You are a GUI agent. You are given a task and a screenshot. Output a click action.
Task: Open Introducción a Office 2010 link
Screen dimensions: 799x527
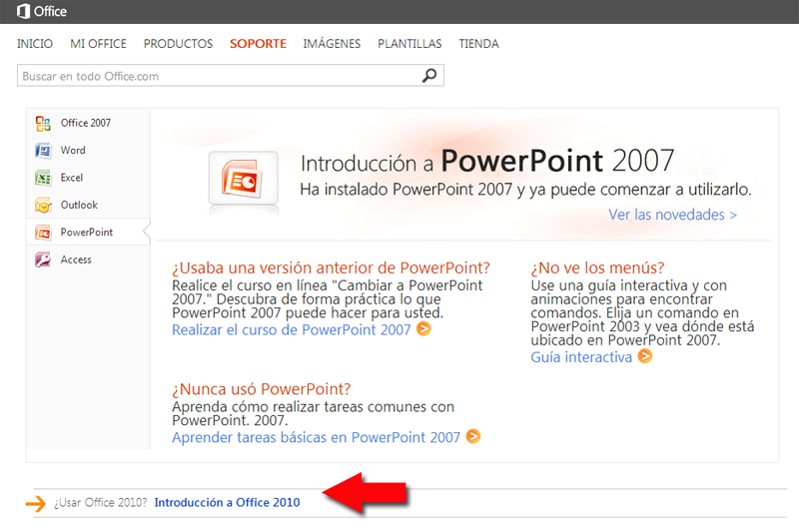tap(228, 503)
